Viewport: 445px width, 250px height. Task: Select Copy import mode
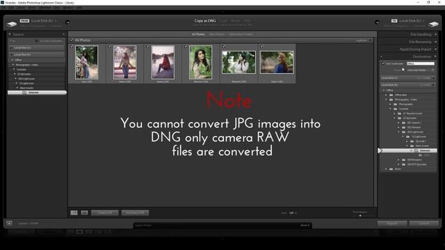point(223,21)
